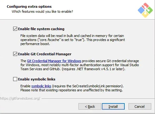The image size is (155, 114).
Task: Click the .NET framework requirement description text
Action: pos(80,65)
